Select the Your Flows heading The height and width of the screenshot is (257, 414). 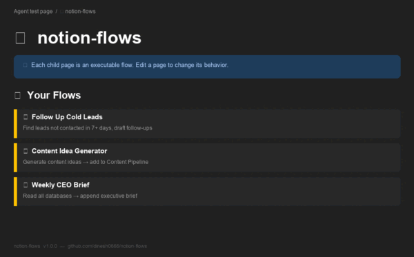(54, 95)
